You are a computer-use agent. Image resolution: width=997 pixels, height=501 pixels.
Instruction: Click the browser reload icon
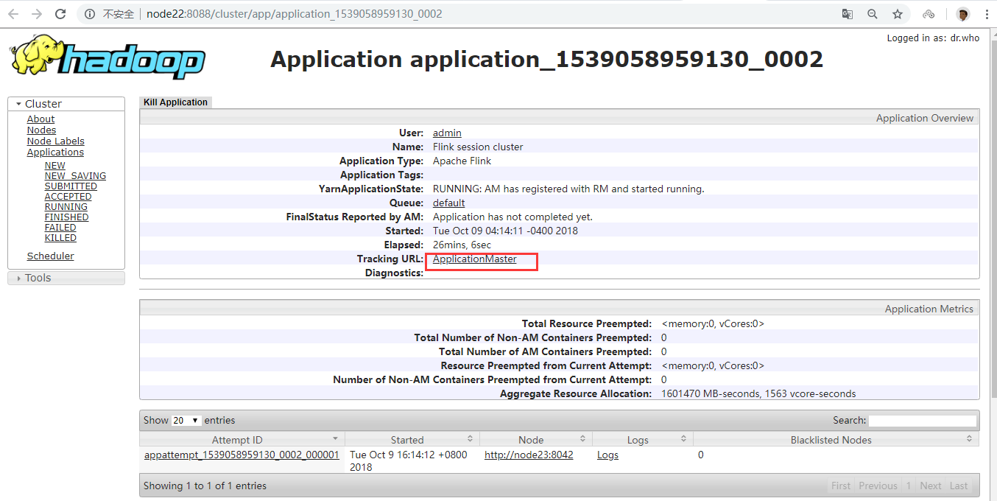pos(60,14)
